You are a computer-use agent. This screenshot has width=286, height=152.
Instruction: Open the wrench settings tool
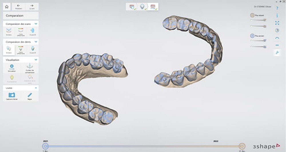(277, 52)
